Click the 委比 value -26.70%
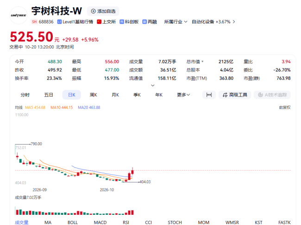301x225 pixels. pyautogui.click(x=282, y=70)
